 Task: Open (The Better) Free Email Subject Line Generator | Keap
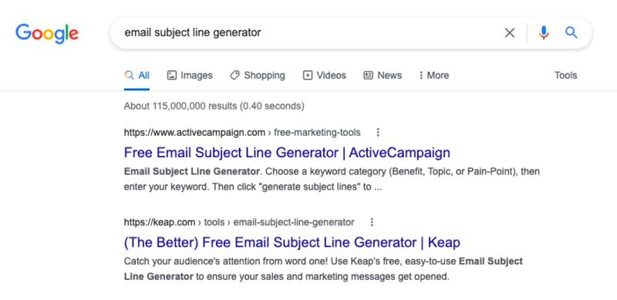pos(292,242)
